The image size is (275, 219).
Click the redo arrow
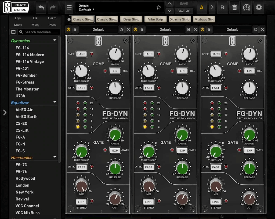53,7
